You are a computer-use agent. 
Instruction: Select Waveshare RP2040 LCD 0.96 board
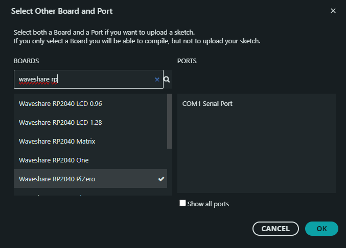pos(90,103)
